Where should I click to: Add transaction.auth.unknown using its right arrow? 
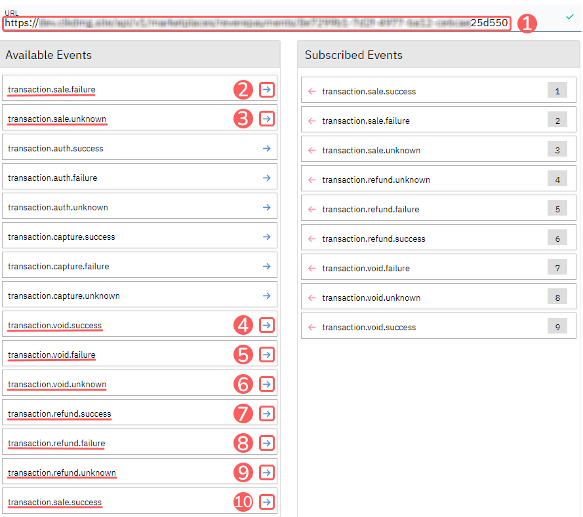pyautogui.click(x=266, y=208)
